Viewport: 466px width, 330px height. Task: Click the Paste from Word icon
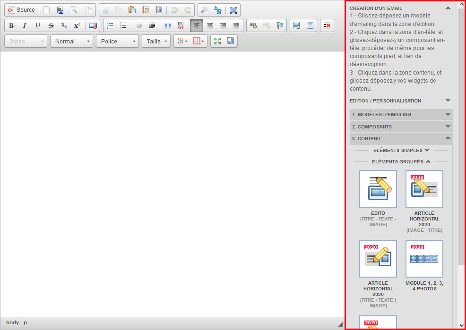(159, 10)
